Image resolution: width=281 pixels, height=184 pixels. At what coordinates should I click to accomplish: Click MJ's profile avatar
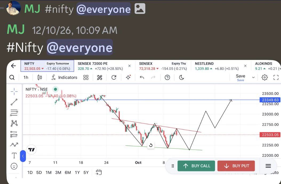(13, 8)
